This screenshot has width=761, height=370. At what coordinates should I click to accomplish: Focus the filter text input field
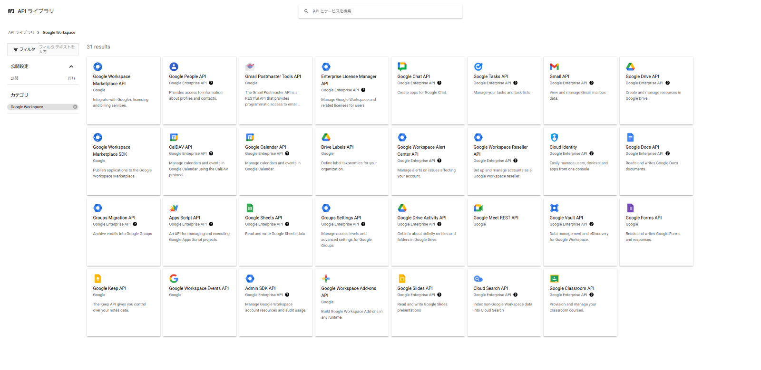[x=57, y=49]
